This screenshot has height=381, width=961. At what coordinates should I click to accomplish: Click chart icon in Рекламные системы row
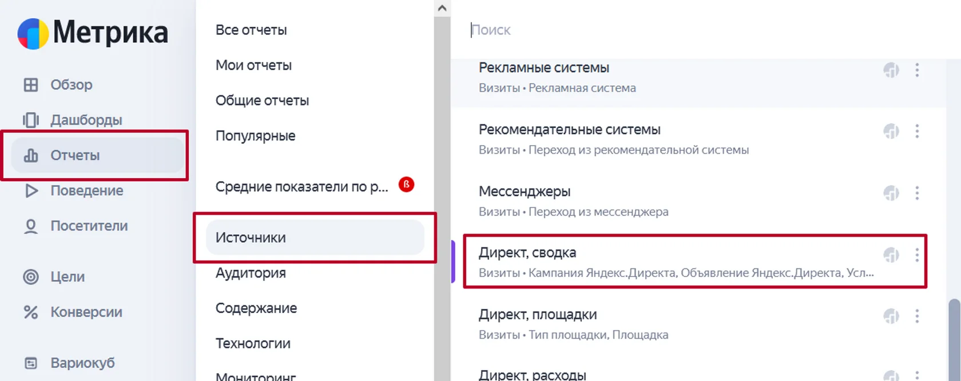(x=891, y=70)
